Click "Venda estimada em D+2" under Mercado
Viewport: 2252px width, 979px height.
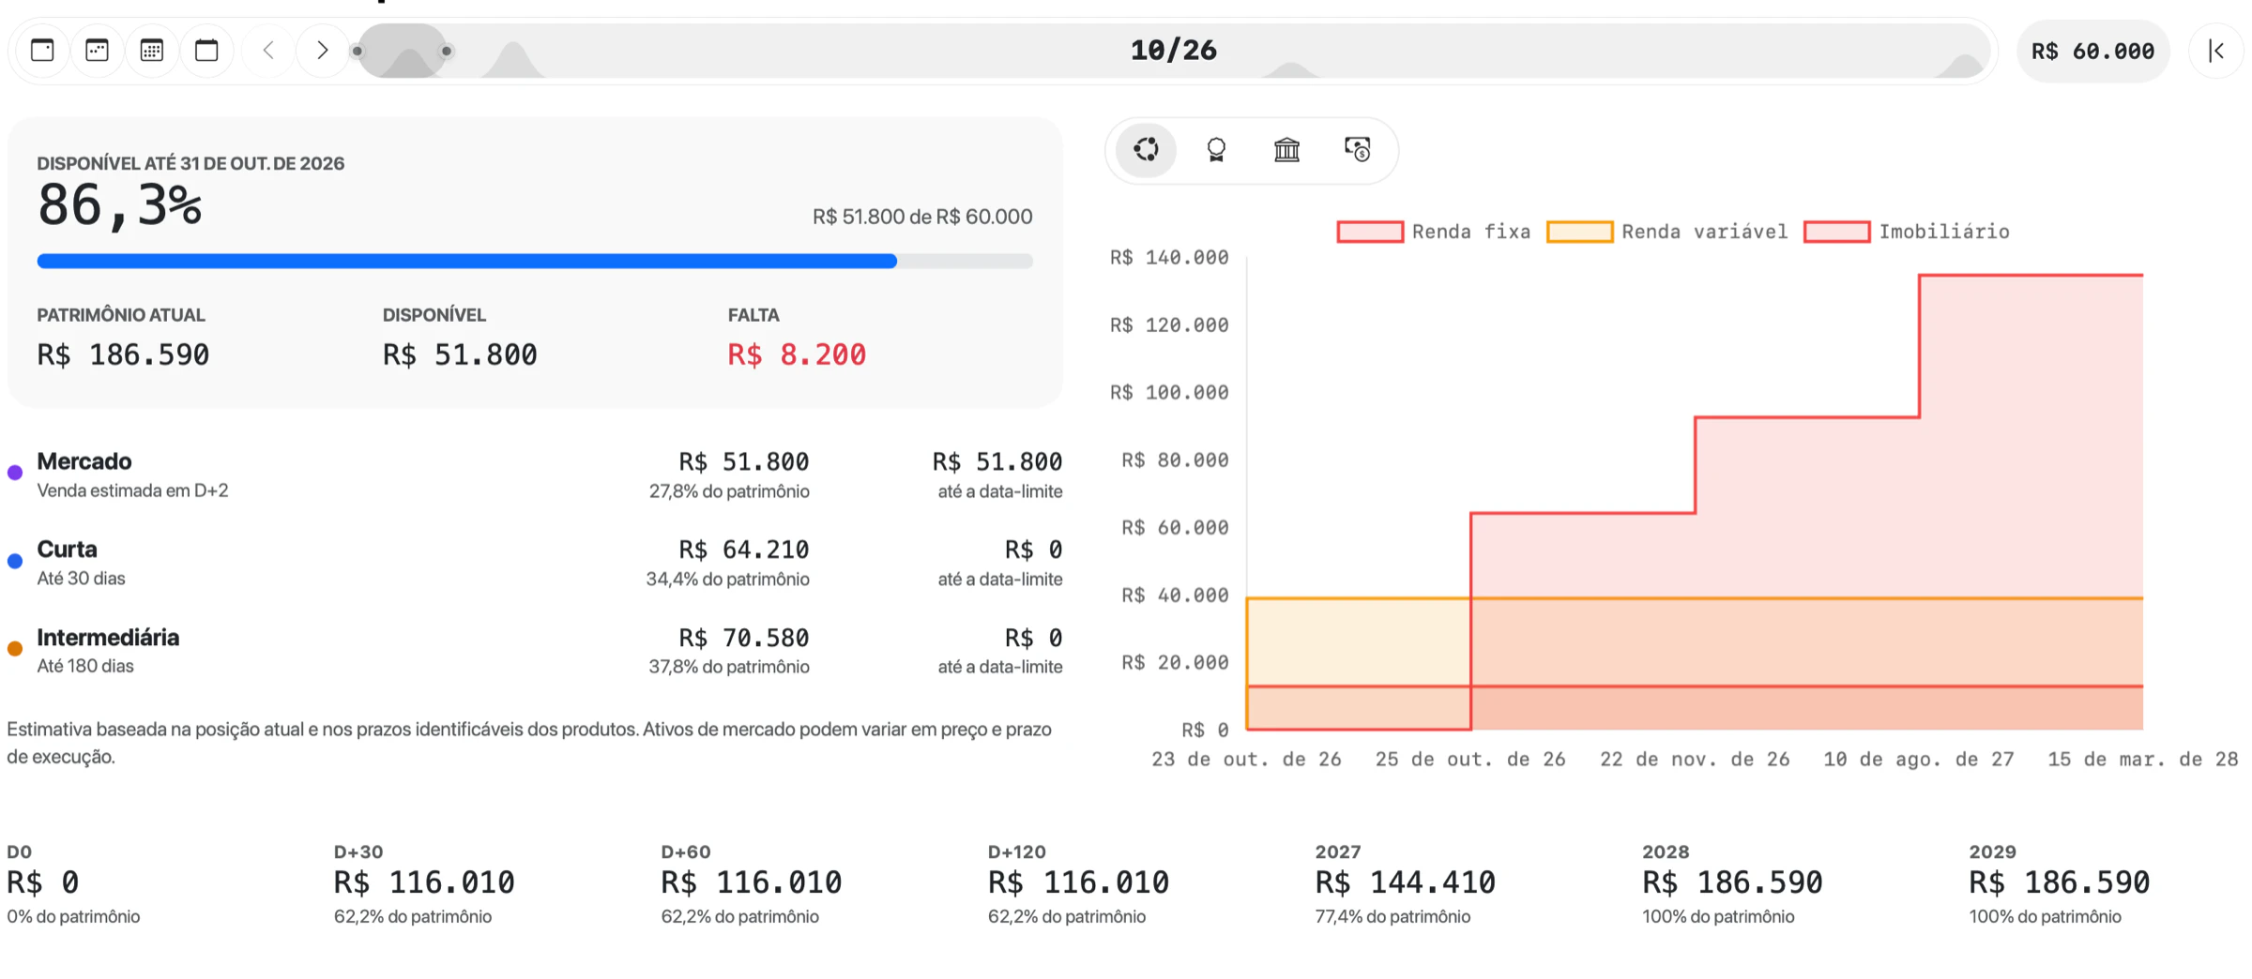click(132, 490)
